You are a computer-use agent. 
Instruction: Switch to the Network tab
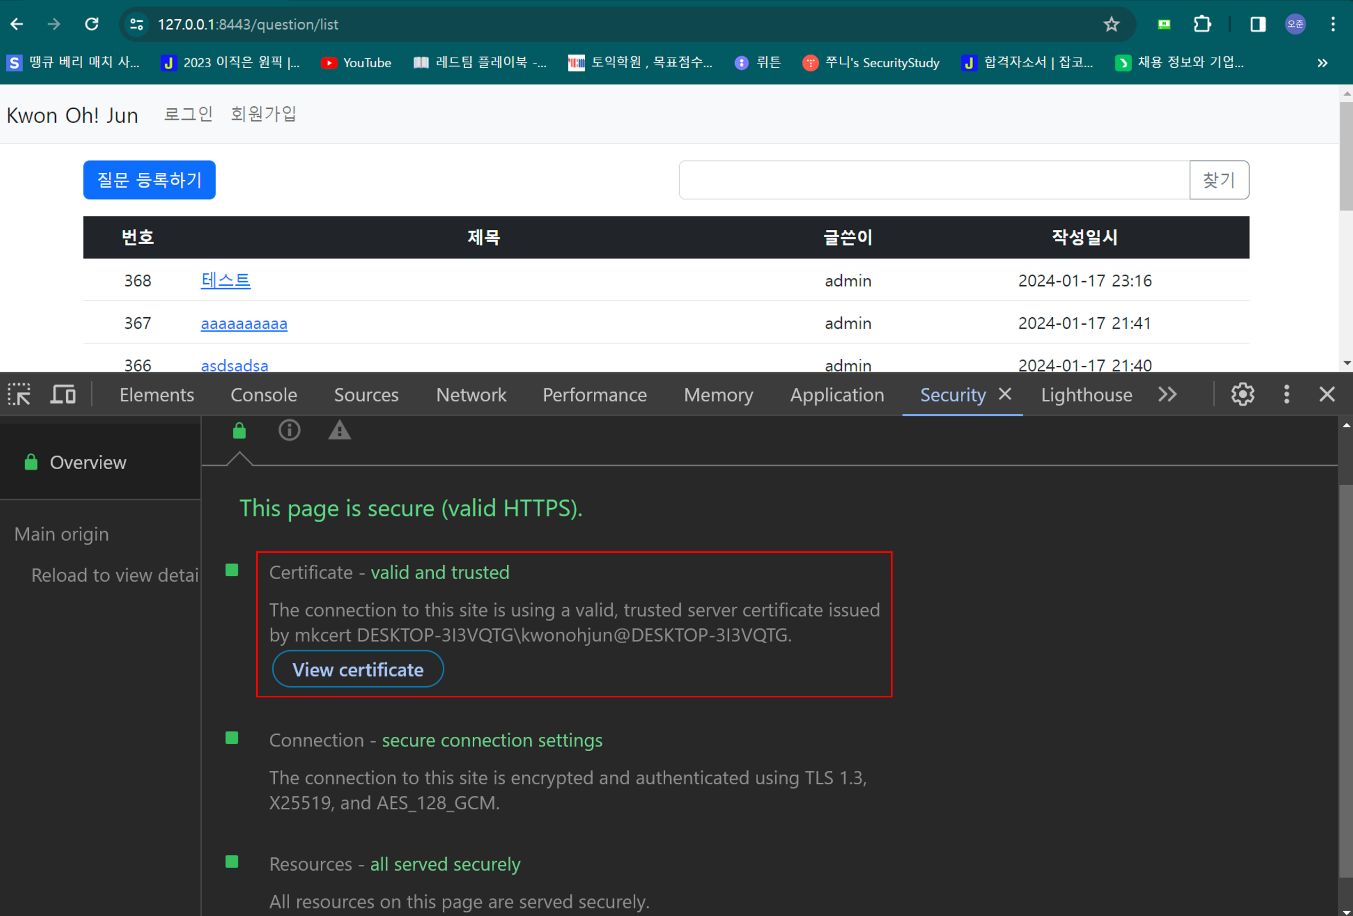click(471, 395)
